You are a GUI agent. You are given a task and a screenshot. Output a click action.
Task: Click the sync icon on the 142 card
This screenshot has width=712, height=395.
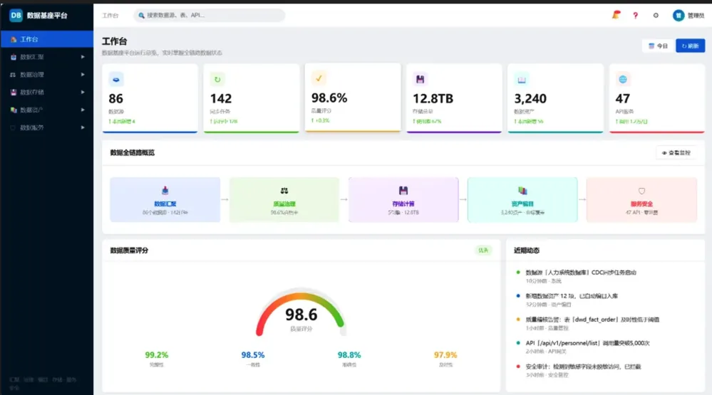217,80
